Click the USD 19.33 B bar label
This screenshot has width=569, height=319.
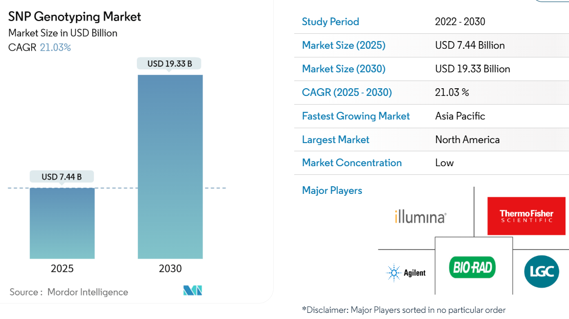pos(170,64)
